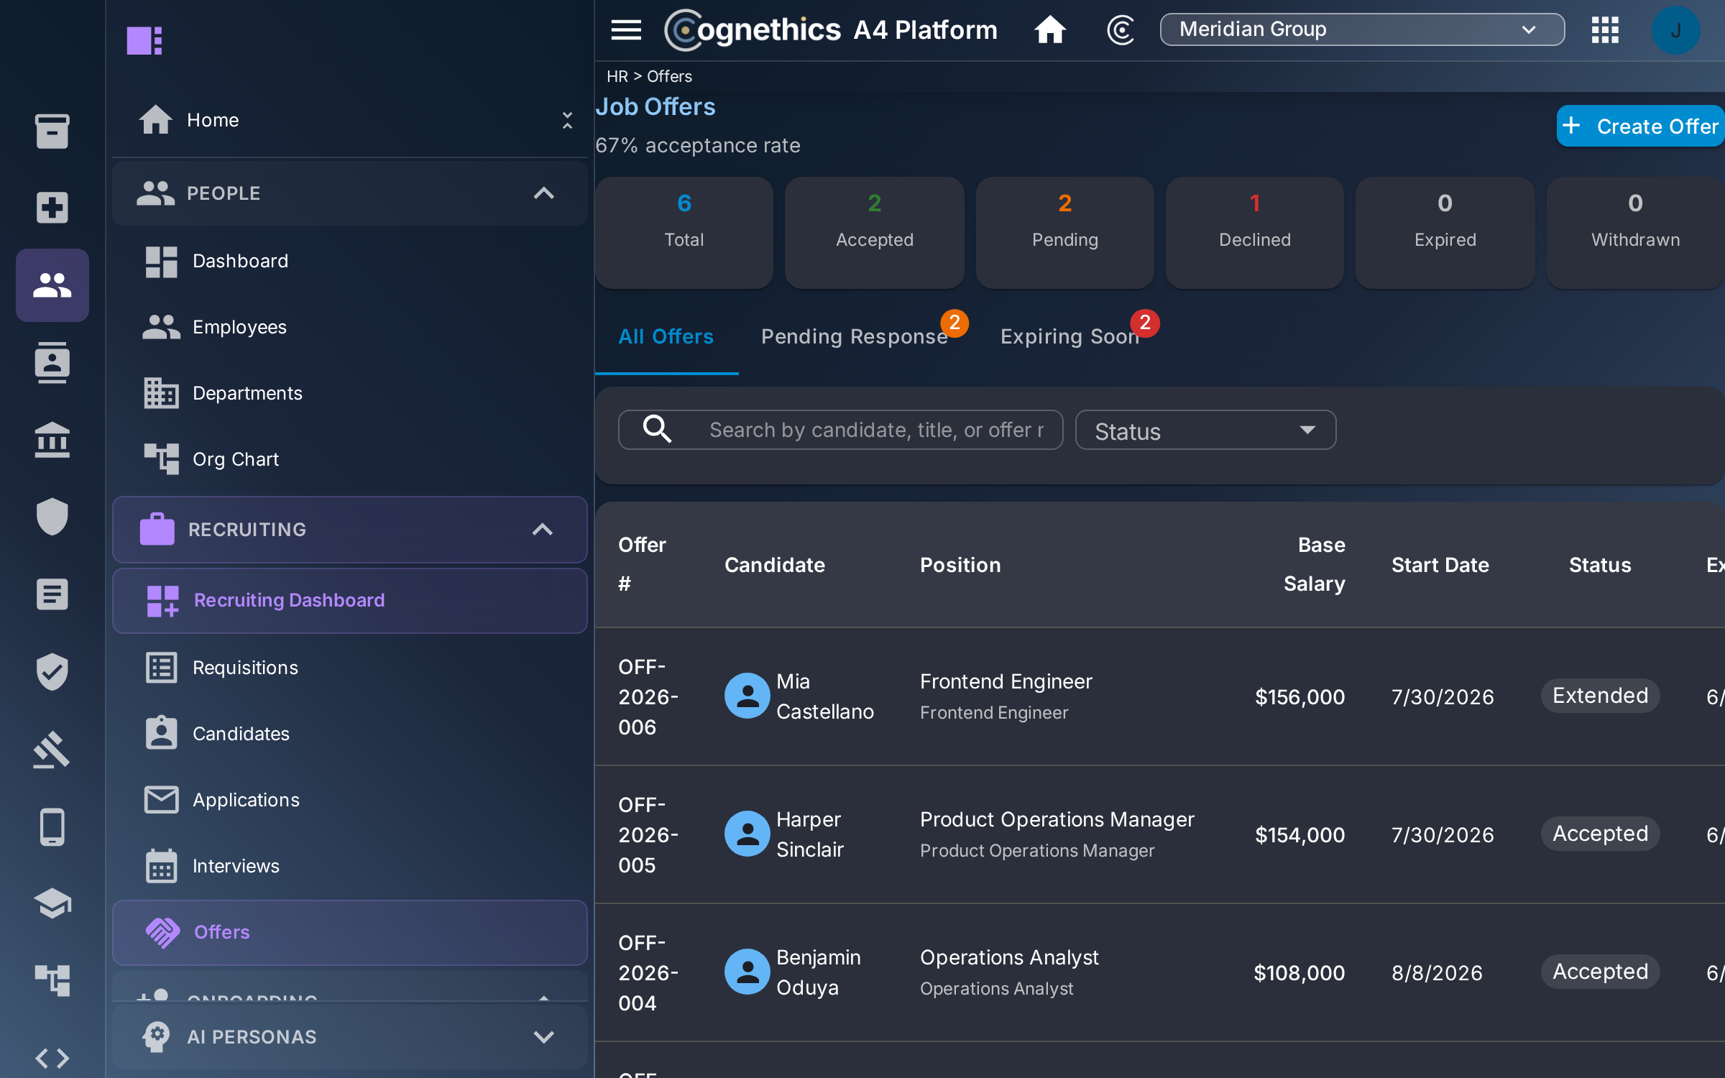Open the graduation cap icon in the rail
The width and height of the screenshot is (1725, 1078).
52,904
